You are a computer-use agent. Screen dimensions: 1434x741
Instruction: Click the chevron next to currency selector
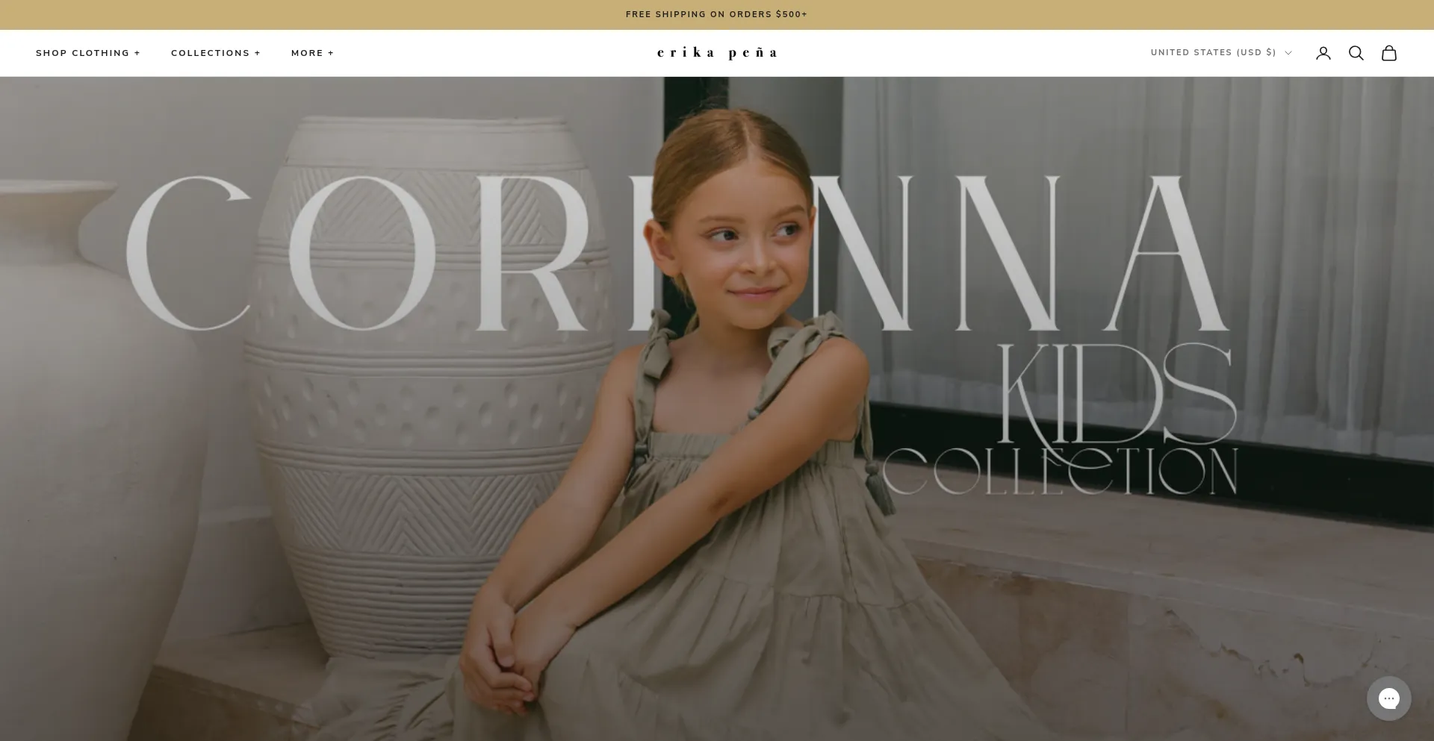coord(1288,53)
